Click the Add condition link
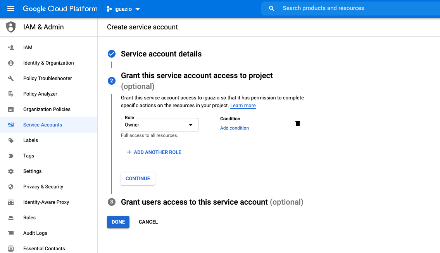The height and width of the screenshot is (253, 440). click(234, 128)
